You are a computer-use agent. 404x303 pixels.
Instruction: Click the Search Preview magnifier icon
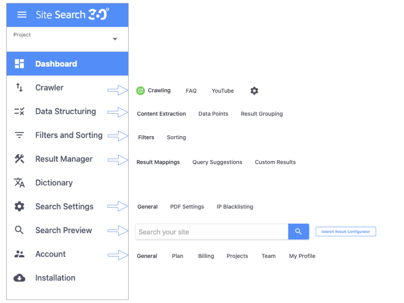coord(19,230)
